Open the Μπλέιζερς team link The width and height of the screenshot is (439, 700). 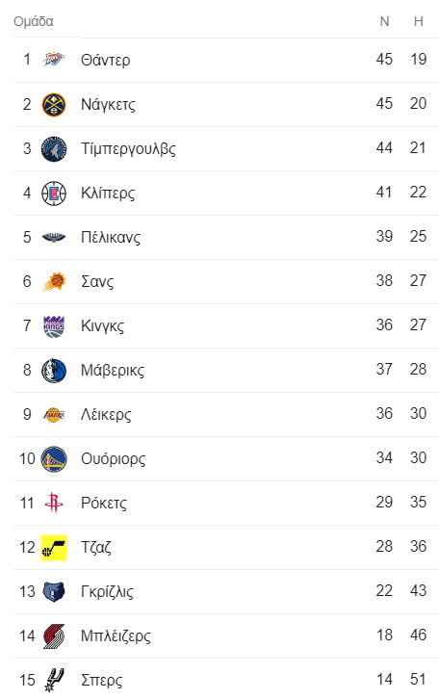(x=116, y=635)
